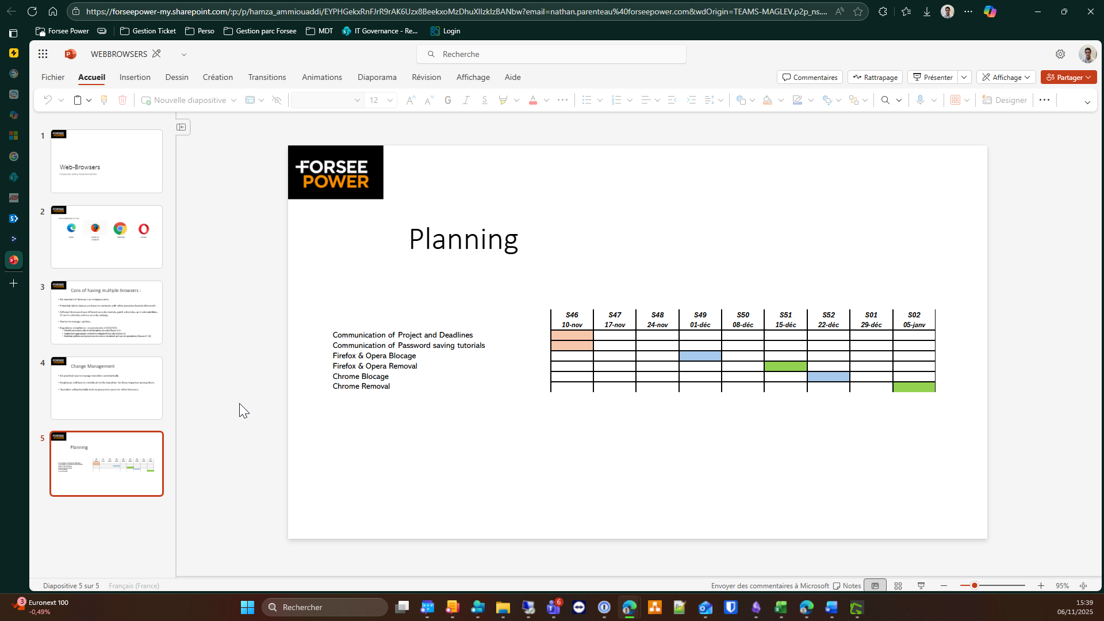This screenshot has width=1104, height=621.
Task: Toggle bold (G) formatting
Action: coord(447,99)
